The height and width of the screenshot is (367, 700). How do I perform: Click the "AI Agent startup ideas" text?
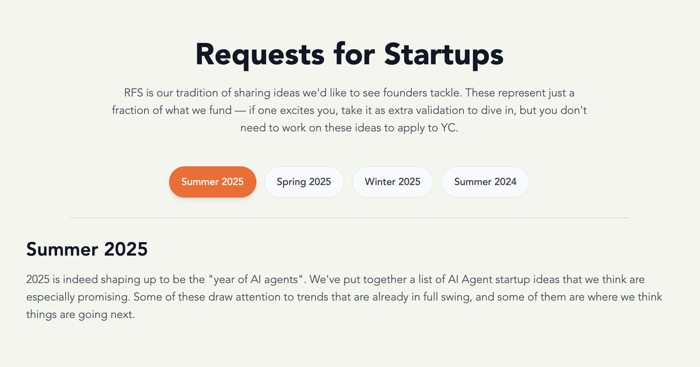(480, 280)
